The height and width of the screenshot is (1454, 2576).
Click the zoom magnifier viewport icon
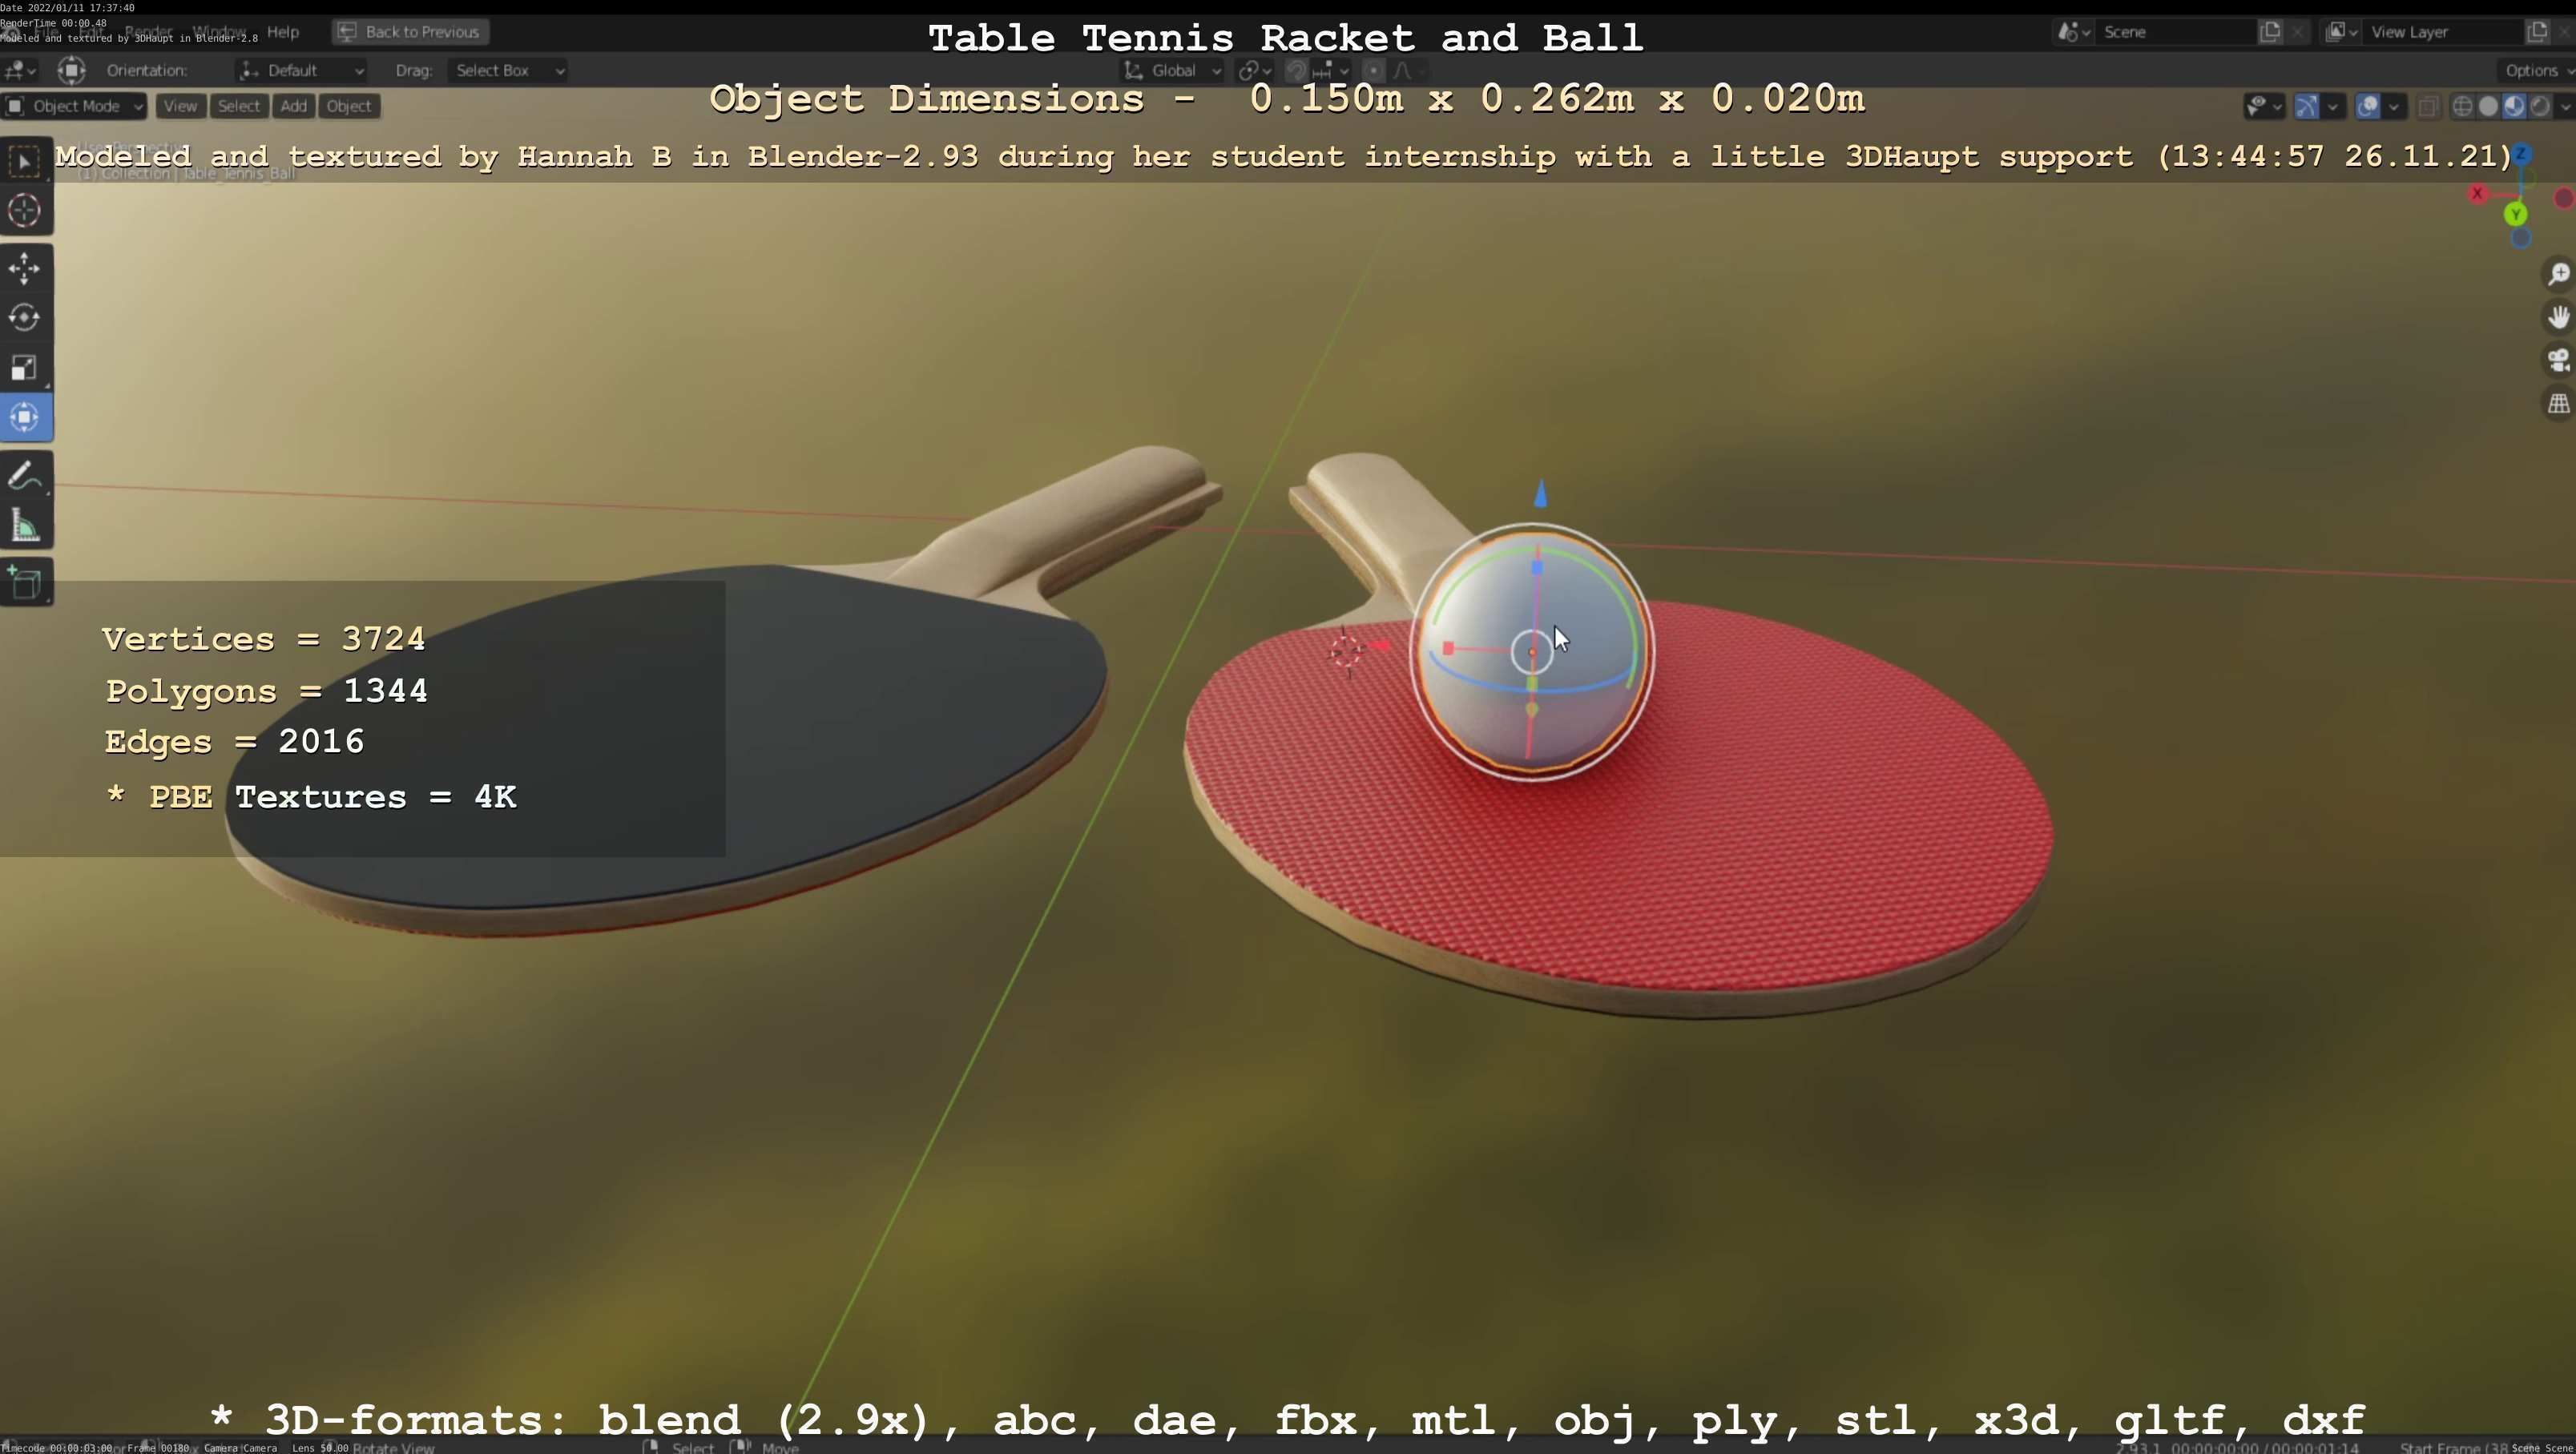tap(2558, 274)
